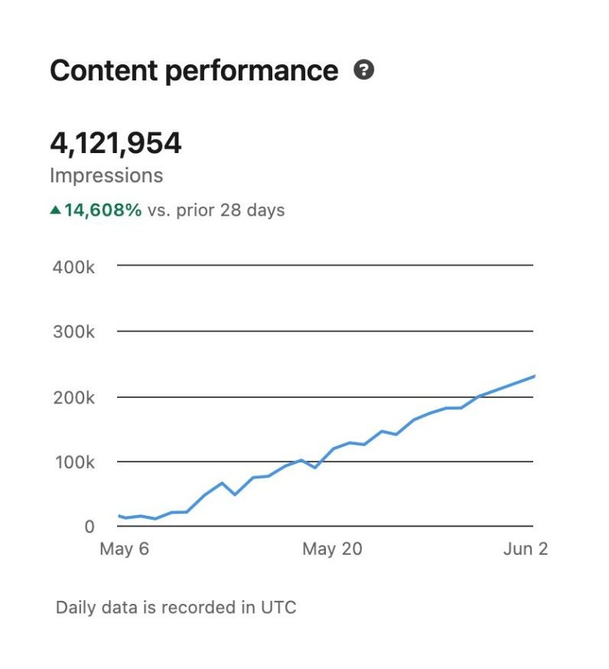Click the 0 y-axis label
Viewport: 609px width, 669px height.
point(90,527)
